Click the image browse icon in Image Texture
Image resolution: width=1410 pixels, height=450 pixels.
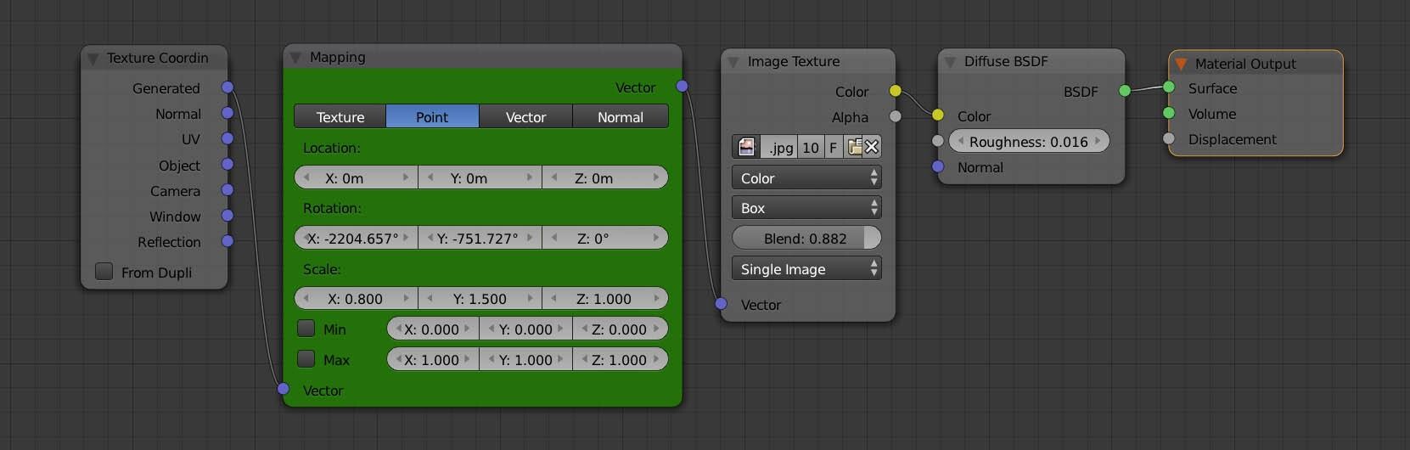click(x=746, y=147)
